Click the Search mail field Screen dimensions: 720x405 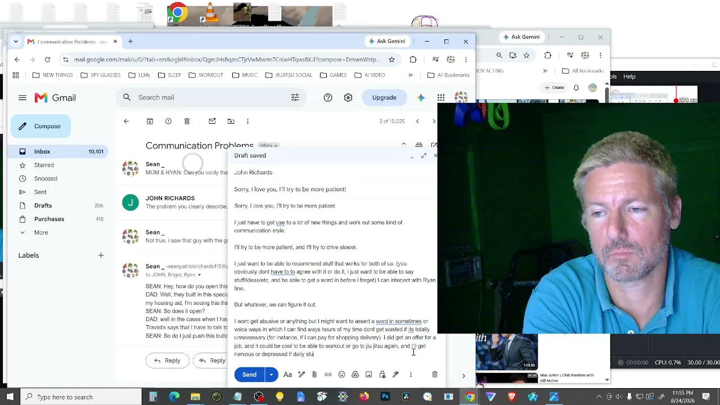(211, 97)
